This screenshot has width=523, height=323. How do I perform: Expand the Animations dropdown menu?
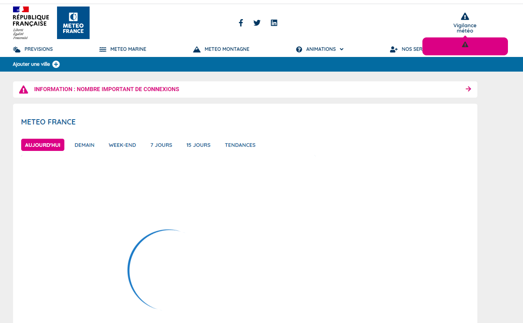tap(320, 49)
